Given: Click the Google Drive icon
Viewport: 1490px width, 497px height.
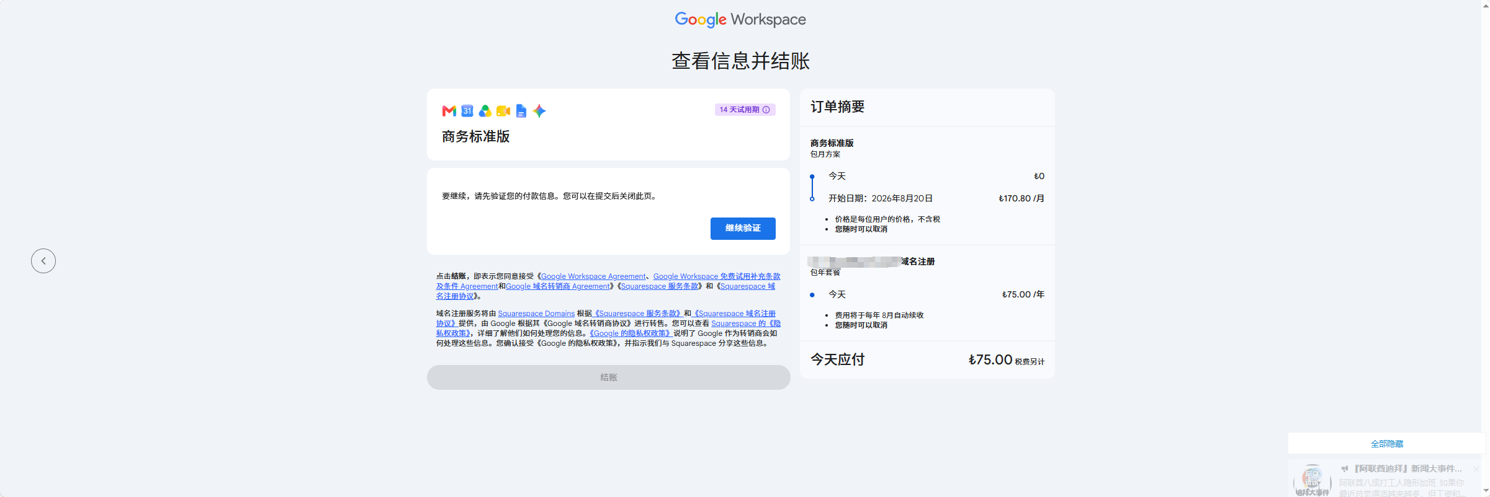Looking at the screenshot, I should 485,111.
